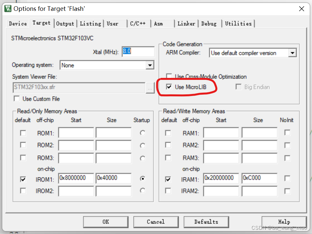Enable NoInit for RAM2
Viewport: 312px width, 234px height.
[x=287, y=146]
